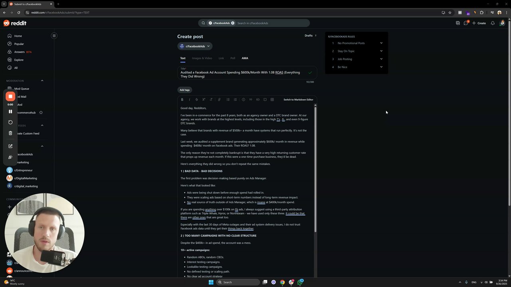Open Reddit chat messages
Screen dimensions: 511x287
(x=465, y=23)
